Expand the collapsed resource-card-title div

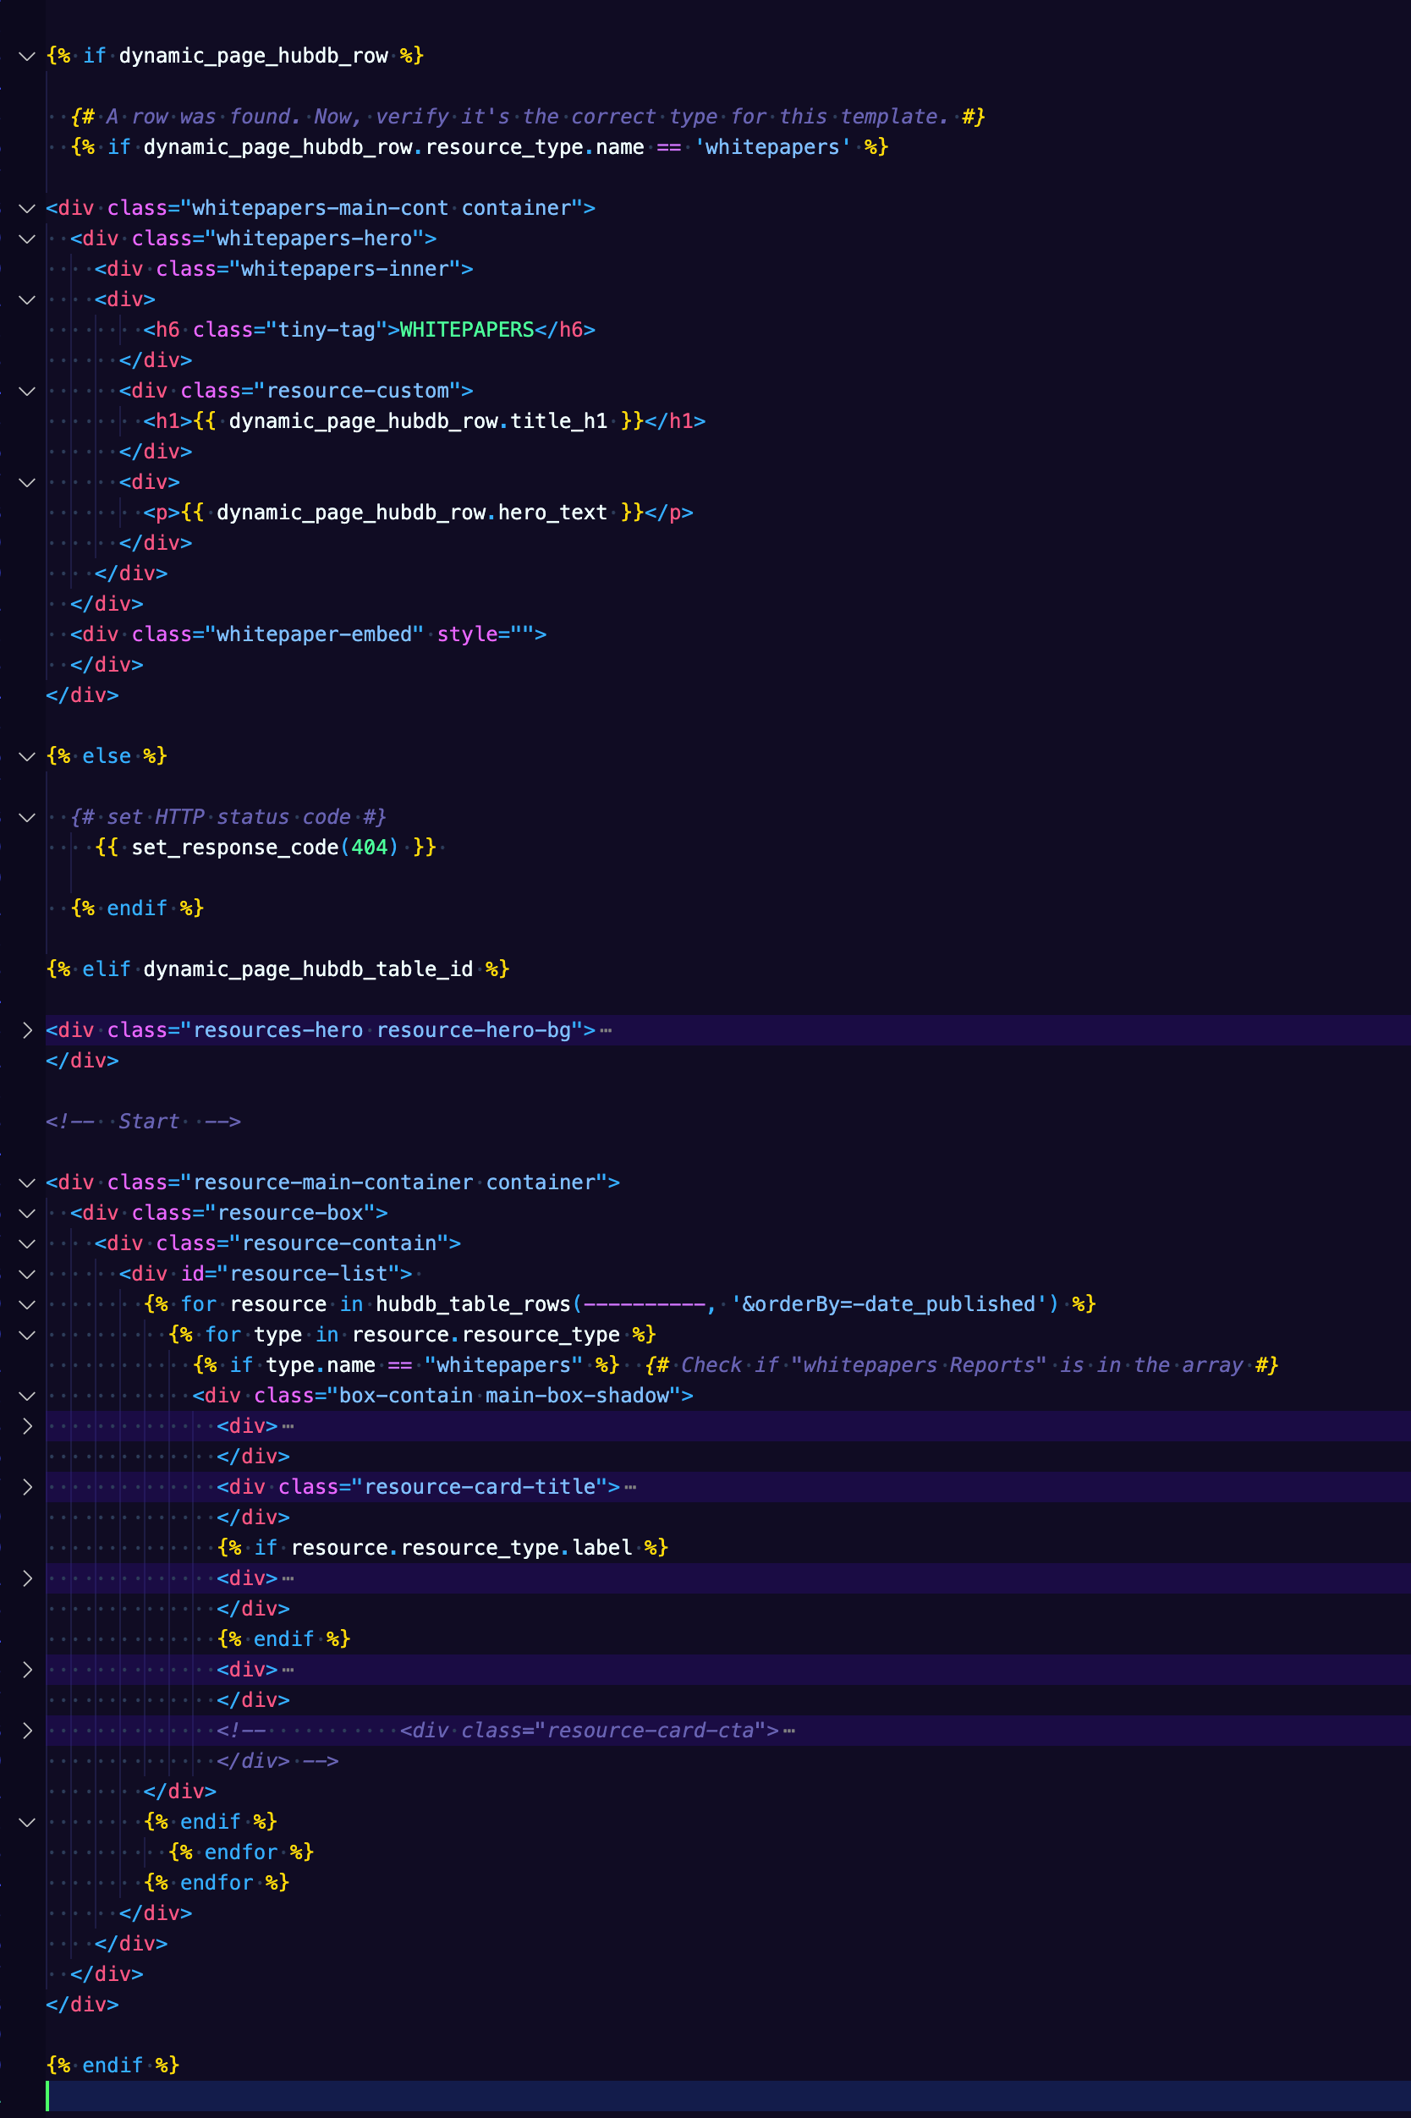pos(27,1487)
